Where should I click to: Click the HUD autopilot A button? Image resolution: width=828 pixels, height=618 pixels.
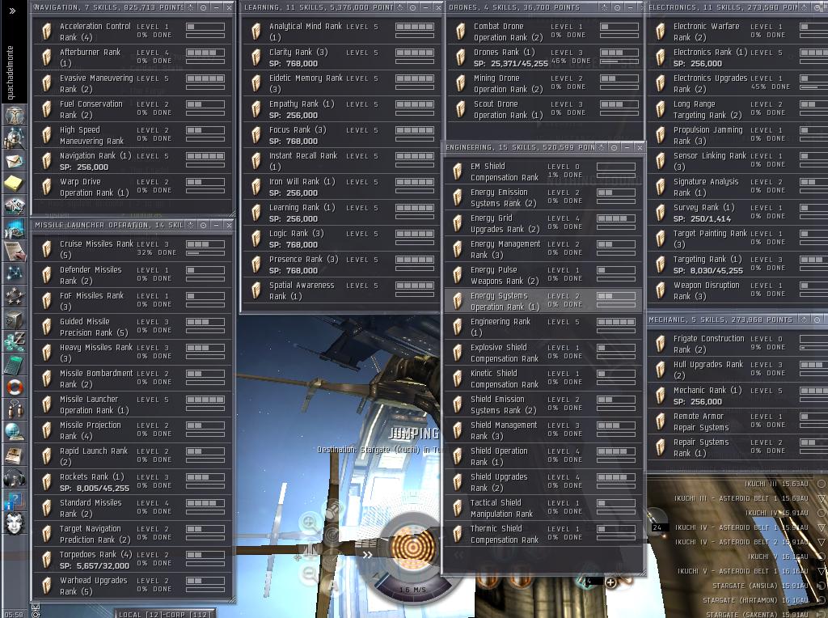point(332,584)
